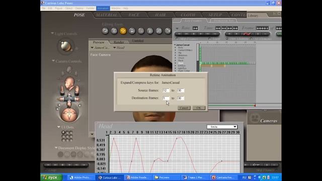Click the Cameras library category icon

[255, 118]
